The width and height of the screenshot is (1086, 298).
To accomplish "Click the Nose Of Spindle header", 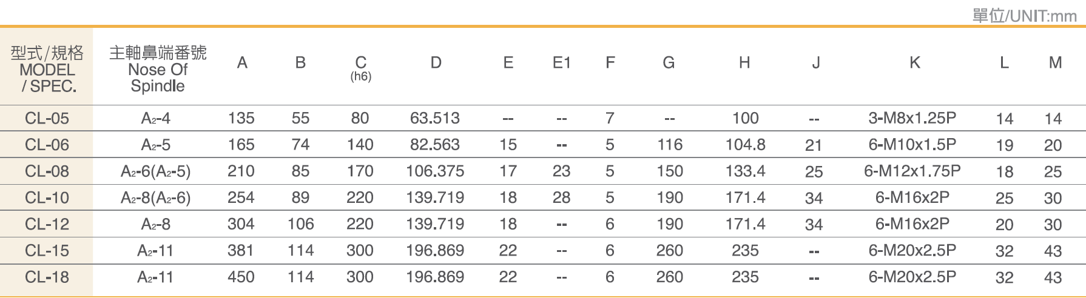I will 158,69.
